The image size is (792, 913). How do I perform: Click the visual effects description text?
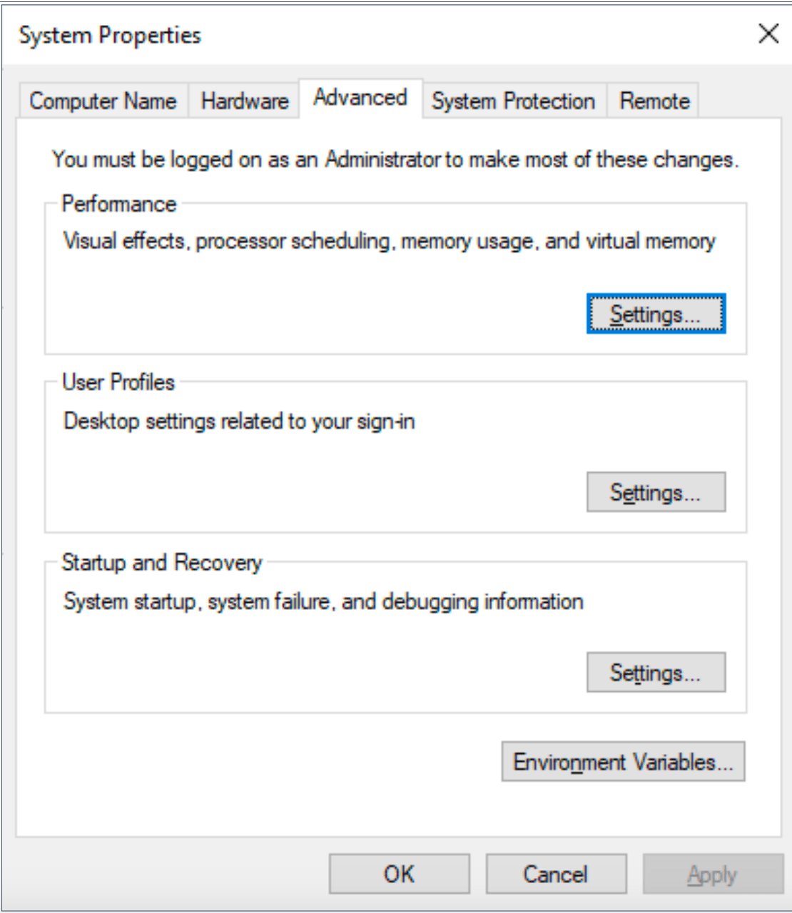point(389,241)
